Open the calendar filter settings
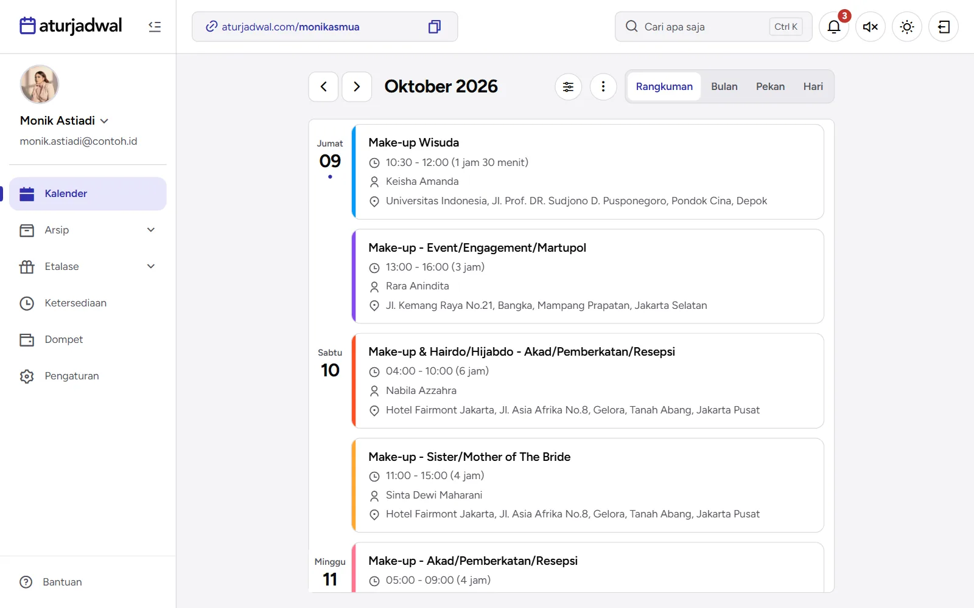The image size is (974, 608). (568, 86)
